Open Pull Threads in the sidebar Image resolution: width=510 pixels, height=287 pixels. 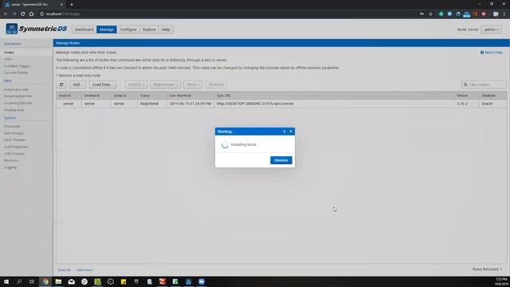click(14, 133)
